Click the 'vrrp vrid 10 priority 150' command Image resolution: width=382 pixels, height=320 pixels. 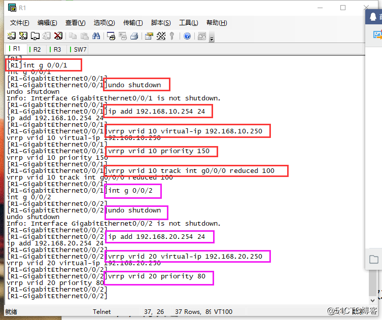coord(159,151)
